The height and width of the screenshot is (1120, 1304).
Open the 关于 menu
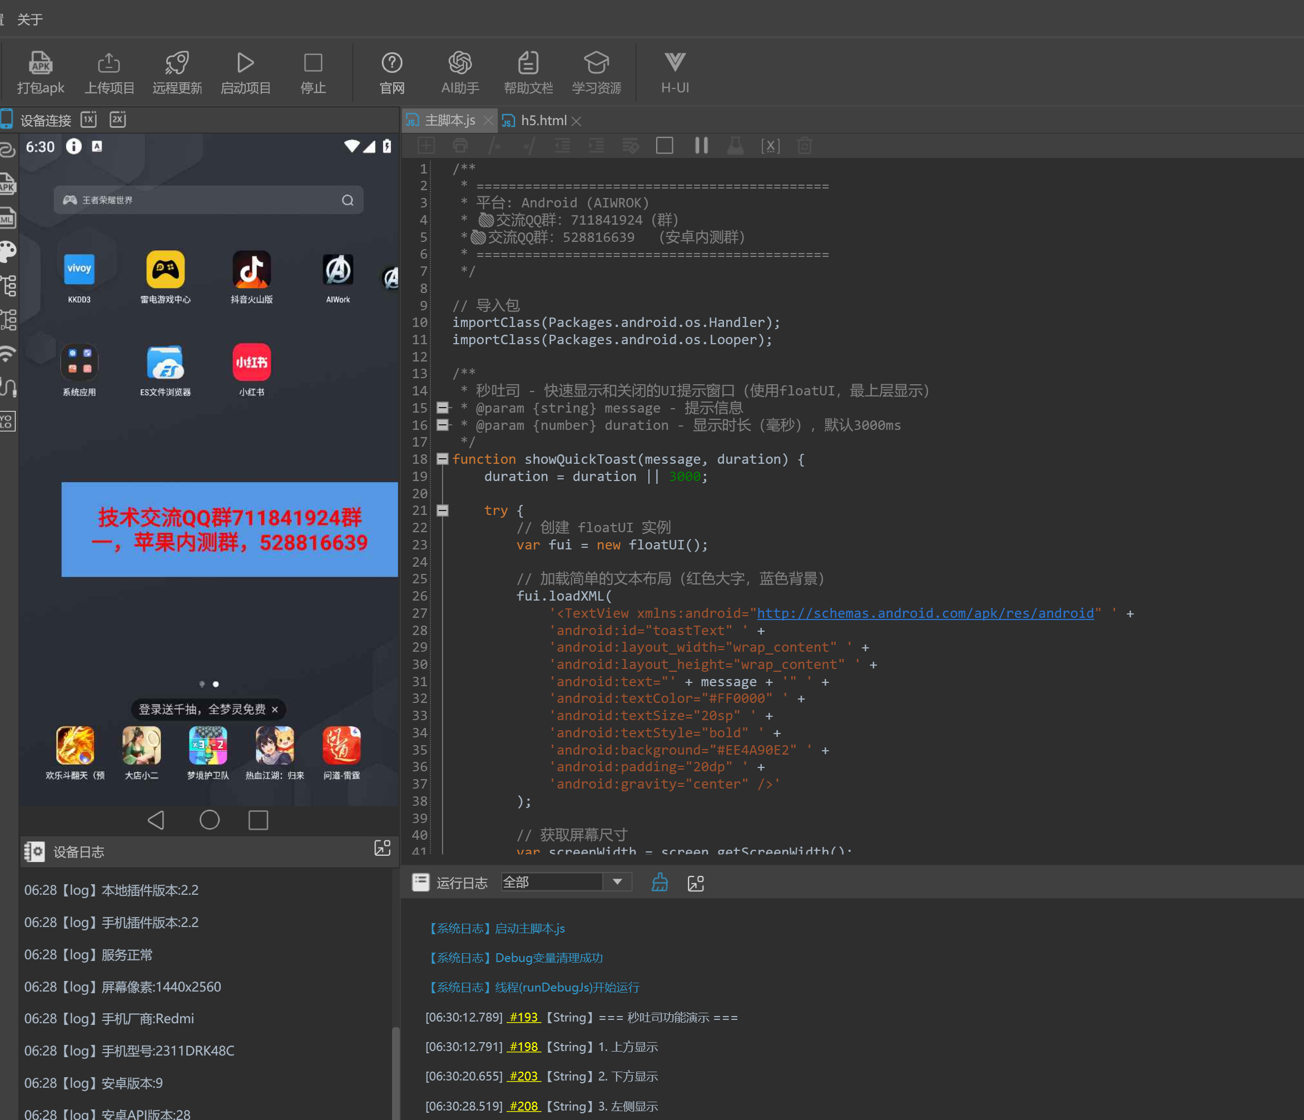click(x=29, y=19)
